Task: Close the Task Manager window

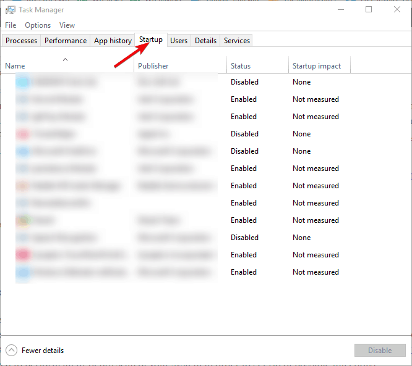Action: click(397, 10)
